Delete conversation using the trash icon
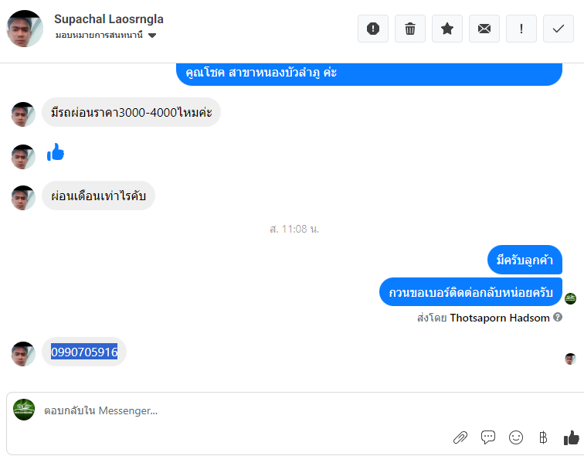The image size is (584, 456). [x=410, y=29]
